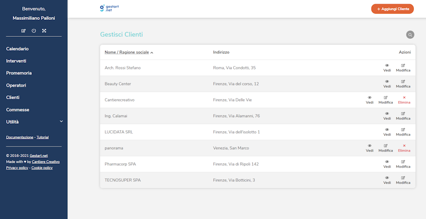
Task: Edit client Arch. Rossi Stefano
Action: 403,68
